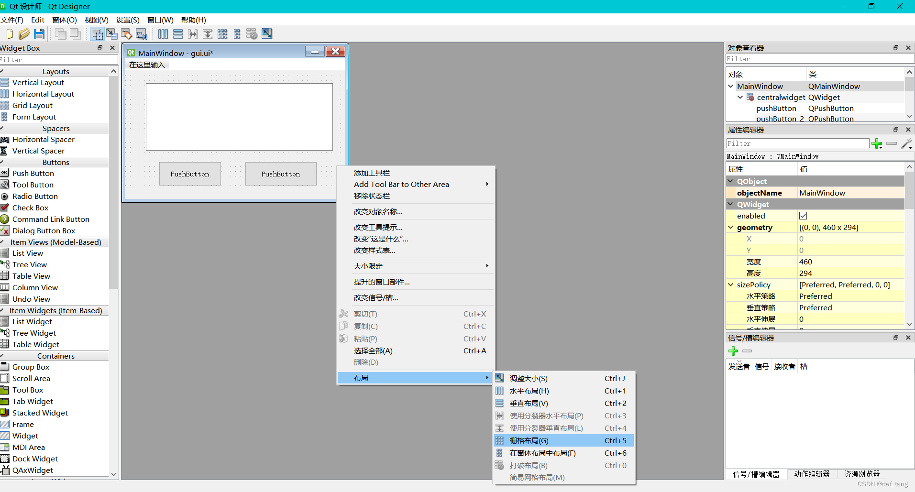This screenshot has width=915, height=492.
Task: Switch to Edit Buddies mode icon
Action: (127, 34)
